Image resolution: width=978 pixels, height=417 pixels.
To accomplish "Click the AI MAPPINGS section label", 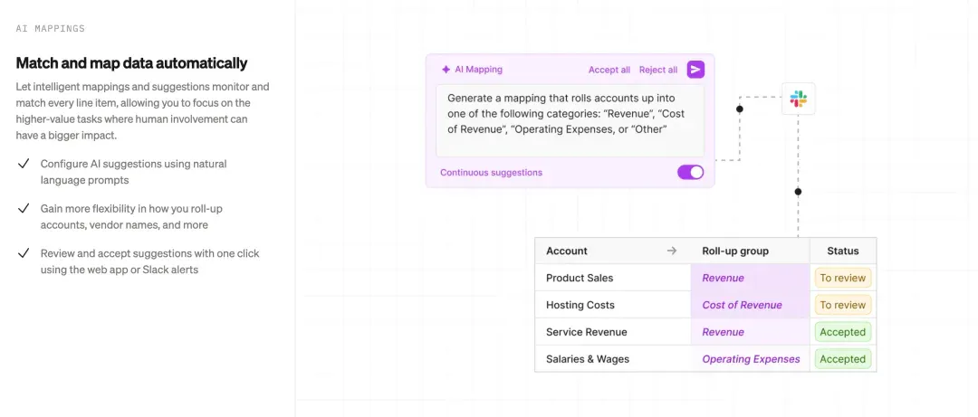I will click(x=51, y=29).
